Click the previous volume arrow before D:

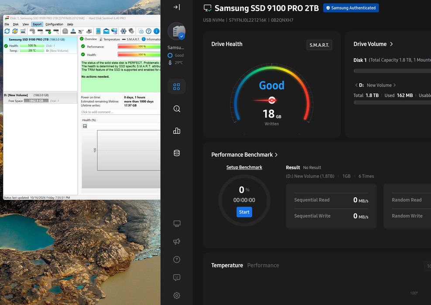click(356, 85)
